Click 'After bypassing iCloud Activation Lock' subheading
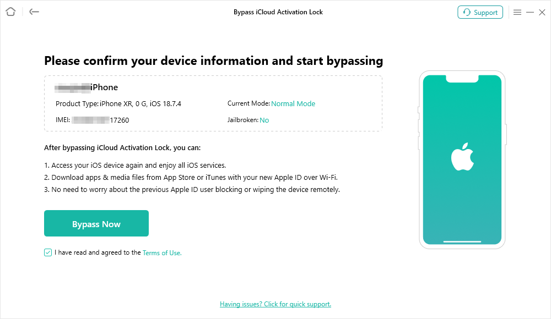This screenshot has height=319, width=551. click(x=122, y=148)
